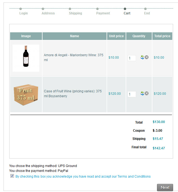This screenshot has width=178, height=192.
Task: Toggle the Terms and Conditions checkbox
Action: (x=12, y=176)
